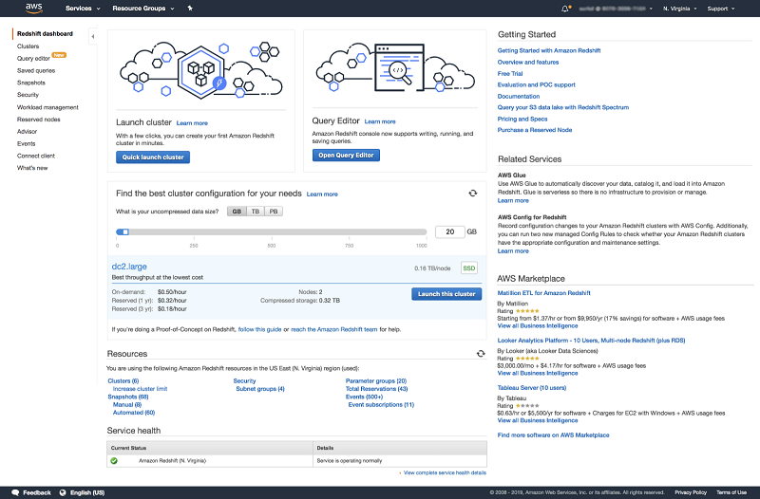Image resolution: width=760 pixels, height=499 pixels.
Task: Open Reserved nodes in the sidebar
Action: (x=39, y=120)
